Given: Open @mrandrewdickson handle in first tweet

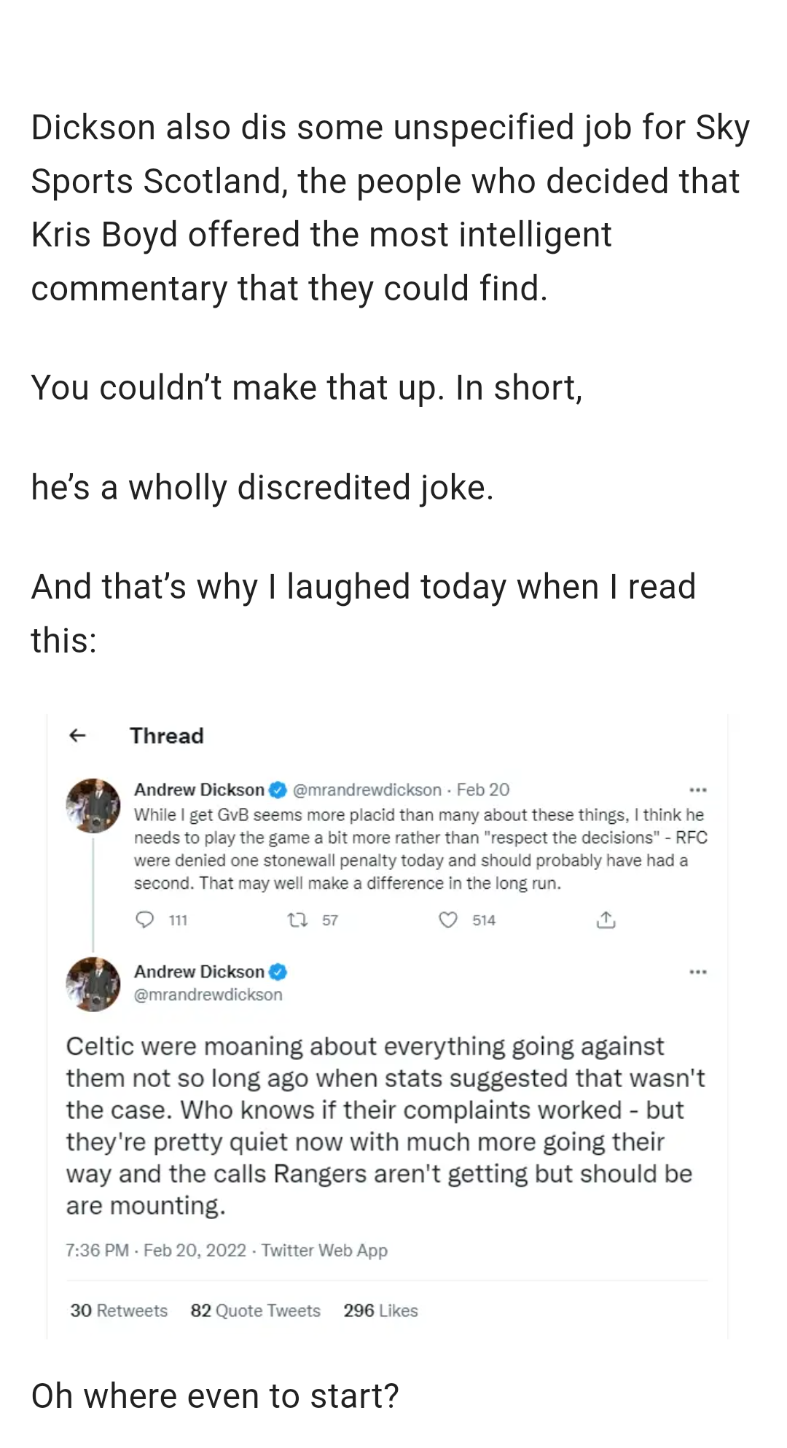Looking at the screenshot, I should tap(367, 790).
